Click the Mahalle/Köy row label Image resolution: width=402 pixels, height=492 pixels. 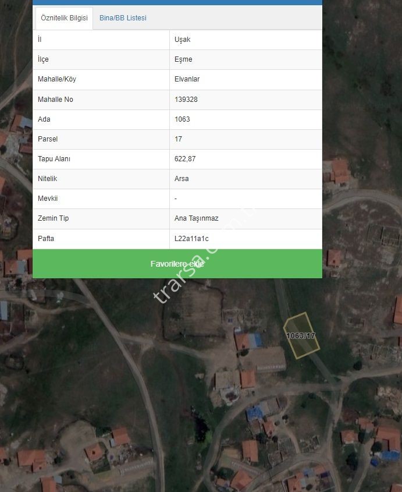tap(57, 79)
